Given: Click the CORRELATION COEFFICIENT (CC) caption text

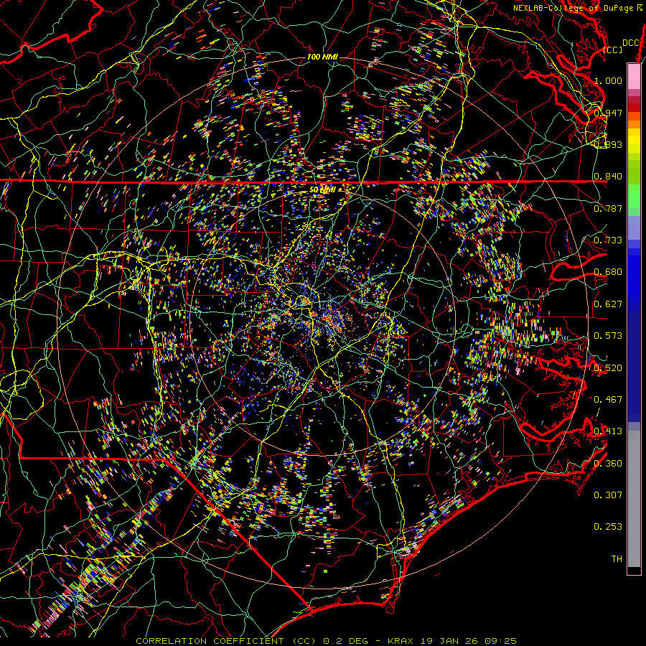Looking at the screenshot, I should click(x=226, y=641).
